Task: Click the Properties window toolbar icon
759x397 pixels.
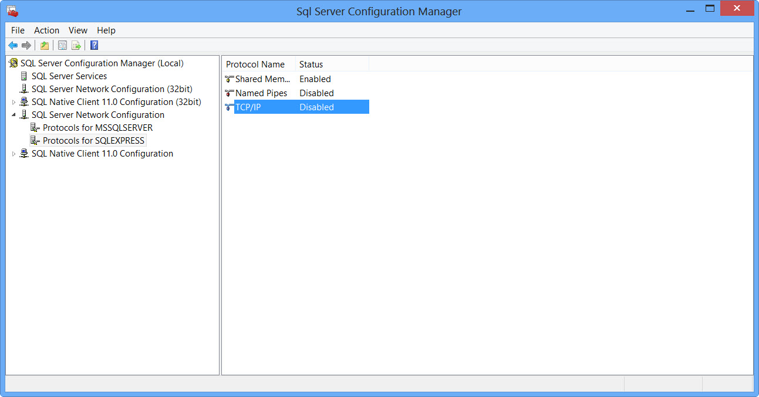Action: 62,45
